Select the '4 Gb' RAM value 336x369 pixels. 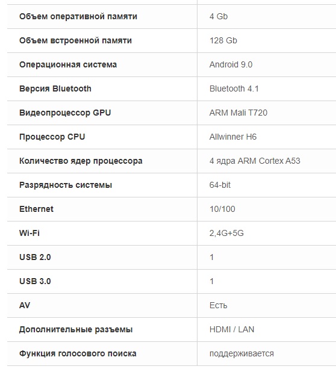pos(219,16)
